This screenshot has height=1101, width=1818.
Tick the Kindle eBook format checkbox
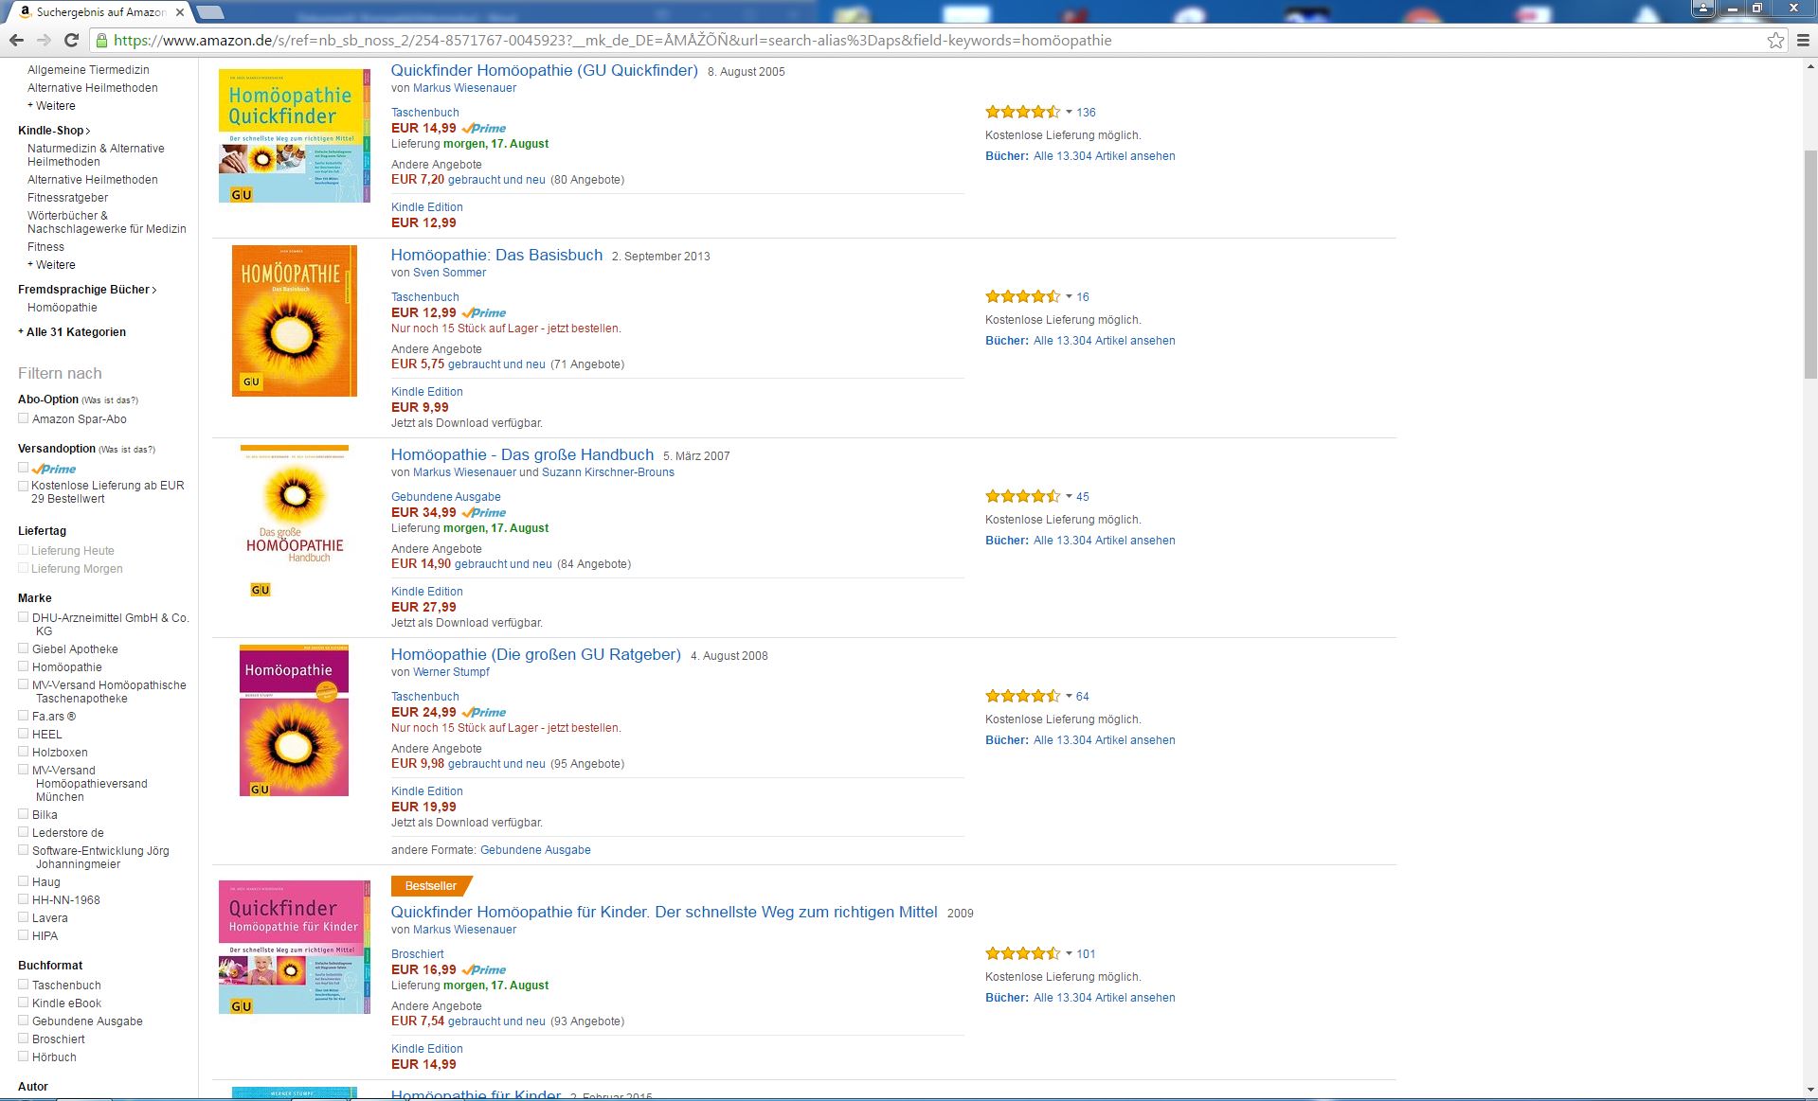pos(24,1003)
